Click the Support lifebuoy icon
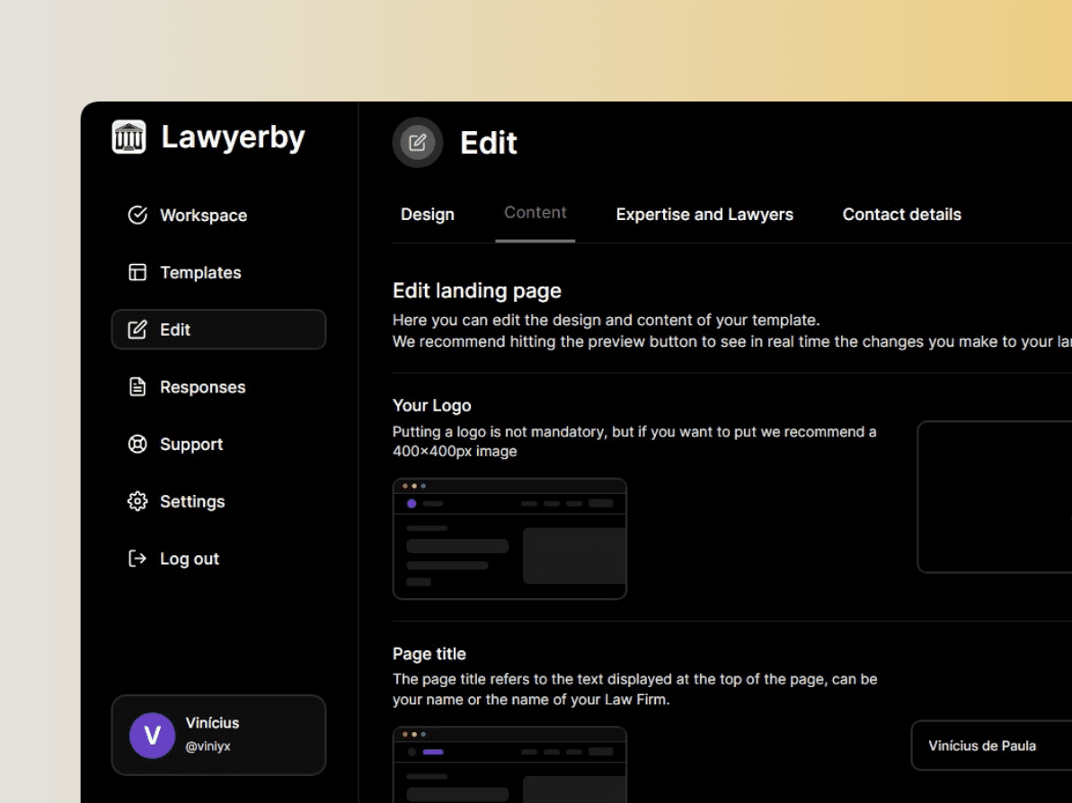The image size is (1072, 803). point(137,445)
